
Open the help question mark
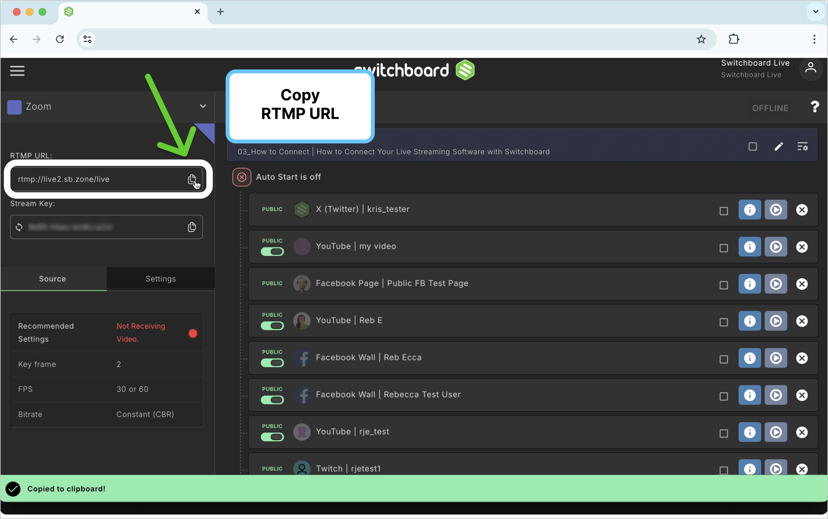815,107
